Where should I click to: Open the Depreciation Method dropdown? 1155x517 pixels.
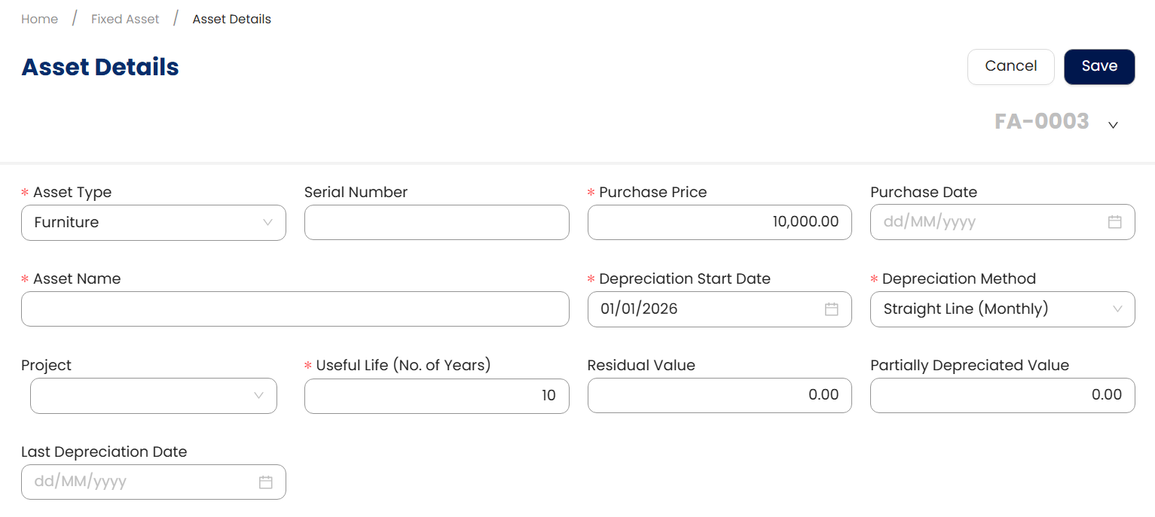pyautogui.click(x=1002, y=309)
